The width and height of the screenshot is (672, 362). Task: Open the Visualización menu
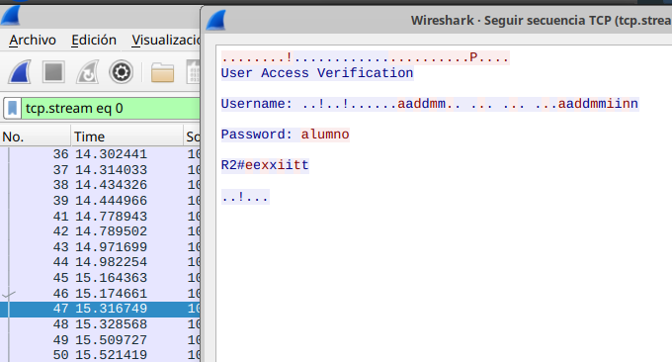(166, 40)
